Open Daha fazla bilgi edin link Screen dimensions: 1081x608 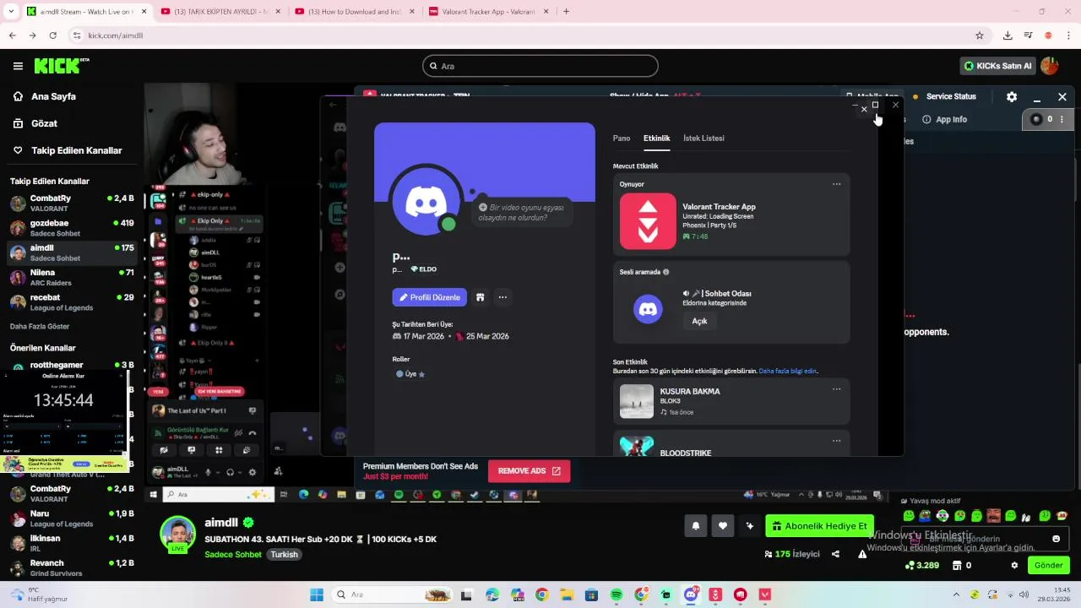(788, 371)
